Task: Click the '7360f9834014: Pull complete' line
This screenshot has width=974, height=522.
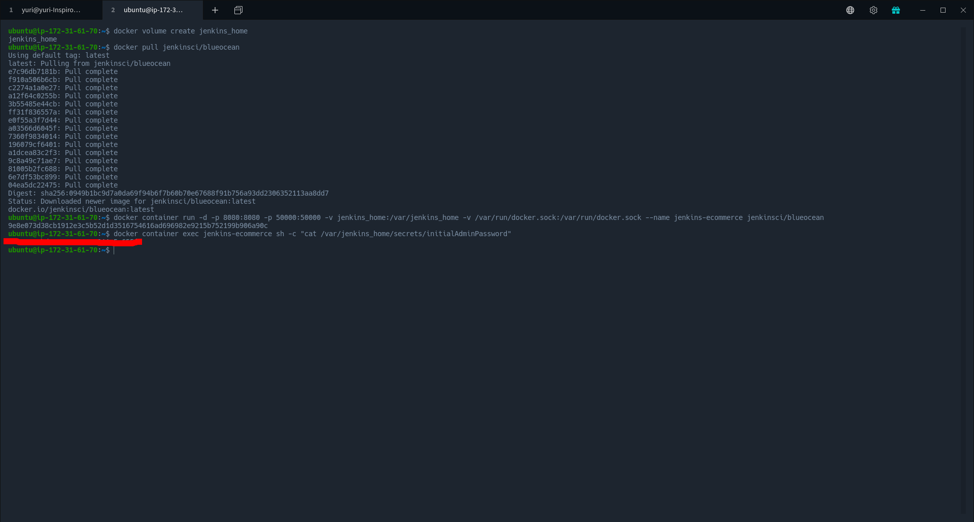Action: [x=63, y=136]
